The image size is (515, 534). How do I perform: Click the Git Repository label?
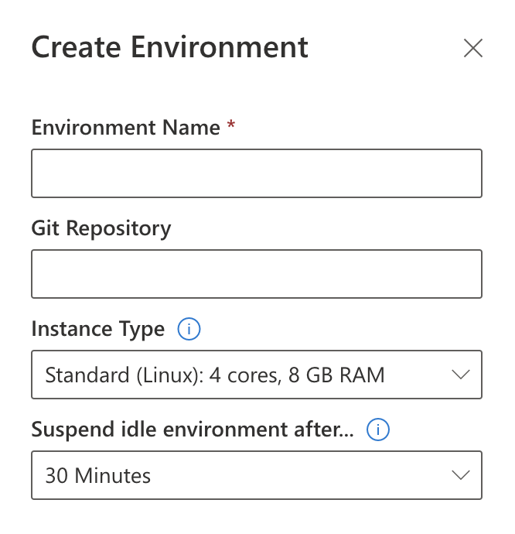pos(101,228)
